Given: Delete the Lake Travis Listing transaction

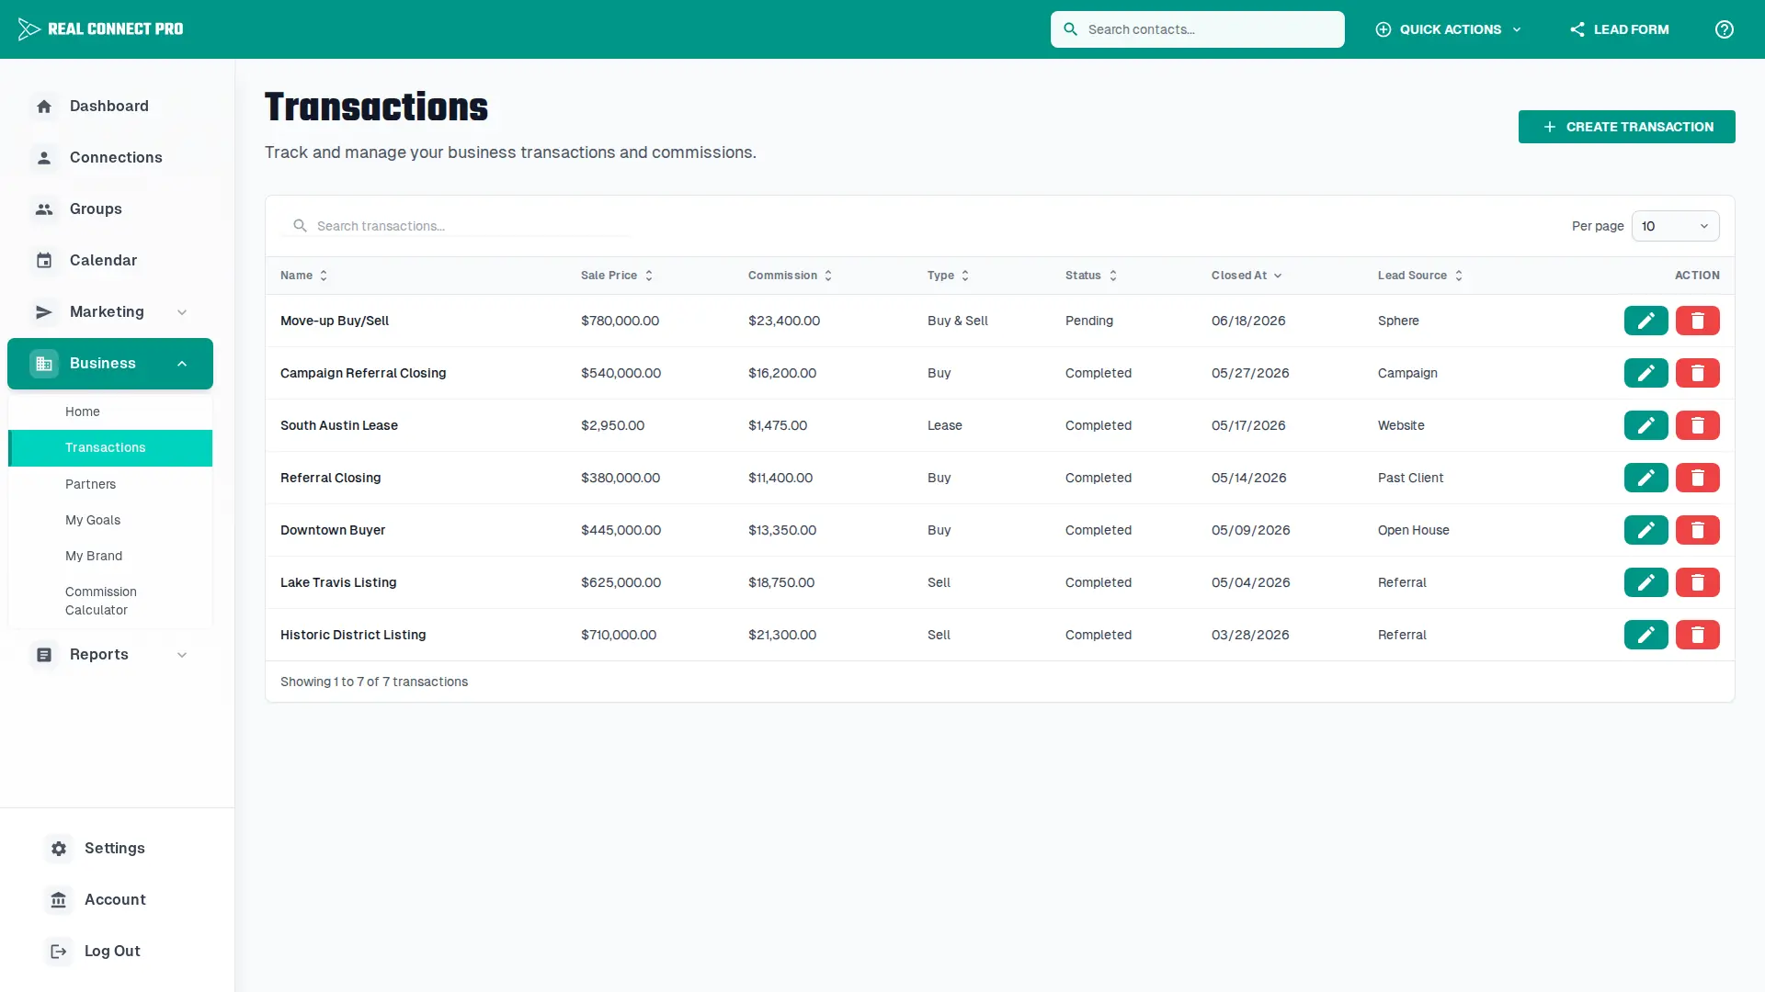Looking at the screenshot, I should (x=1697, y=582).
